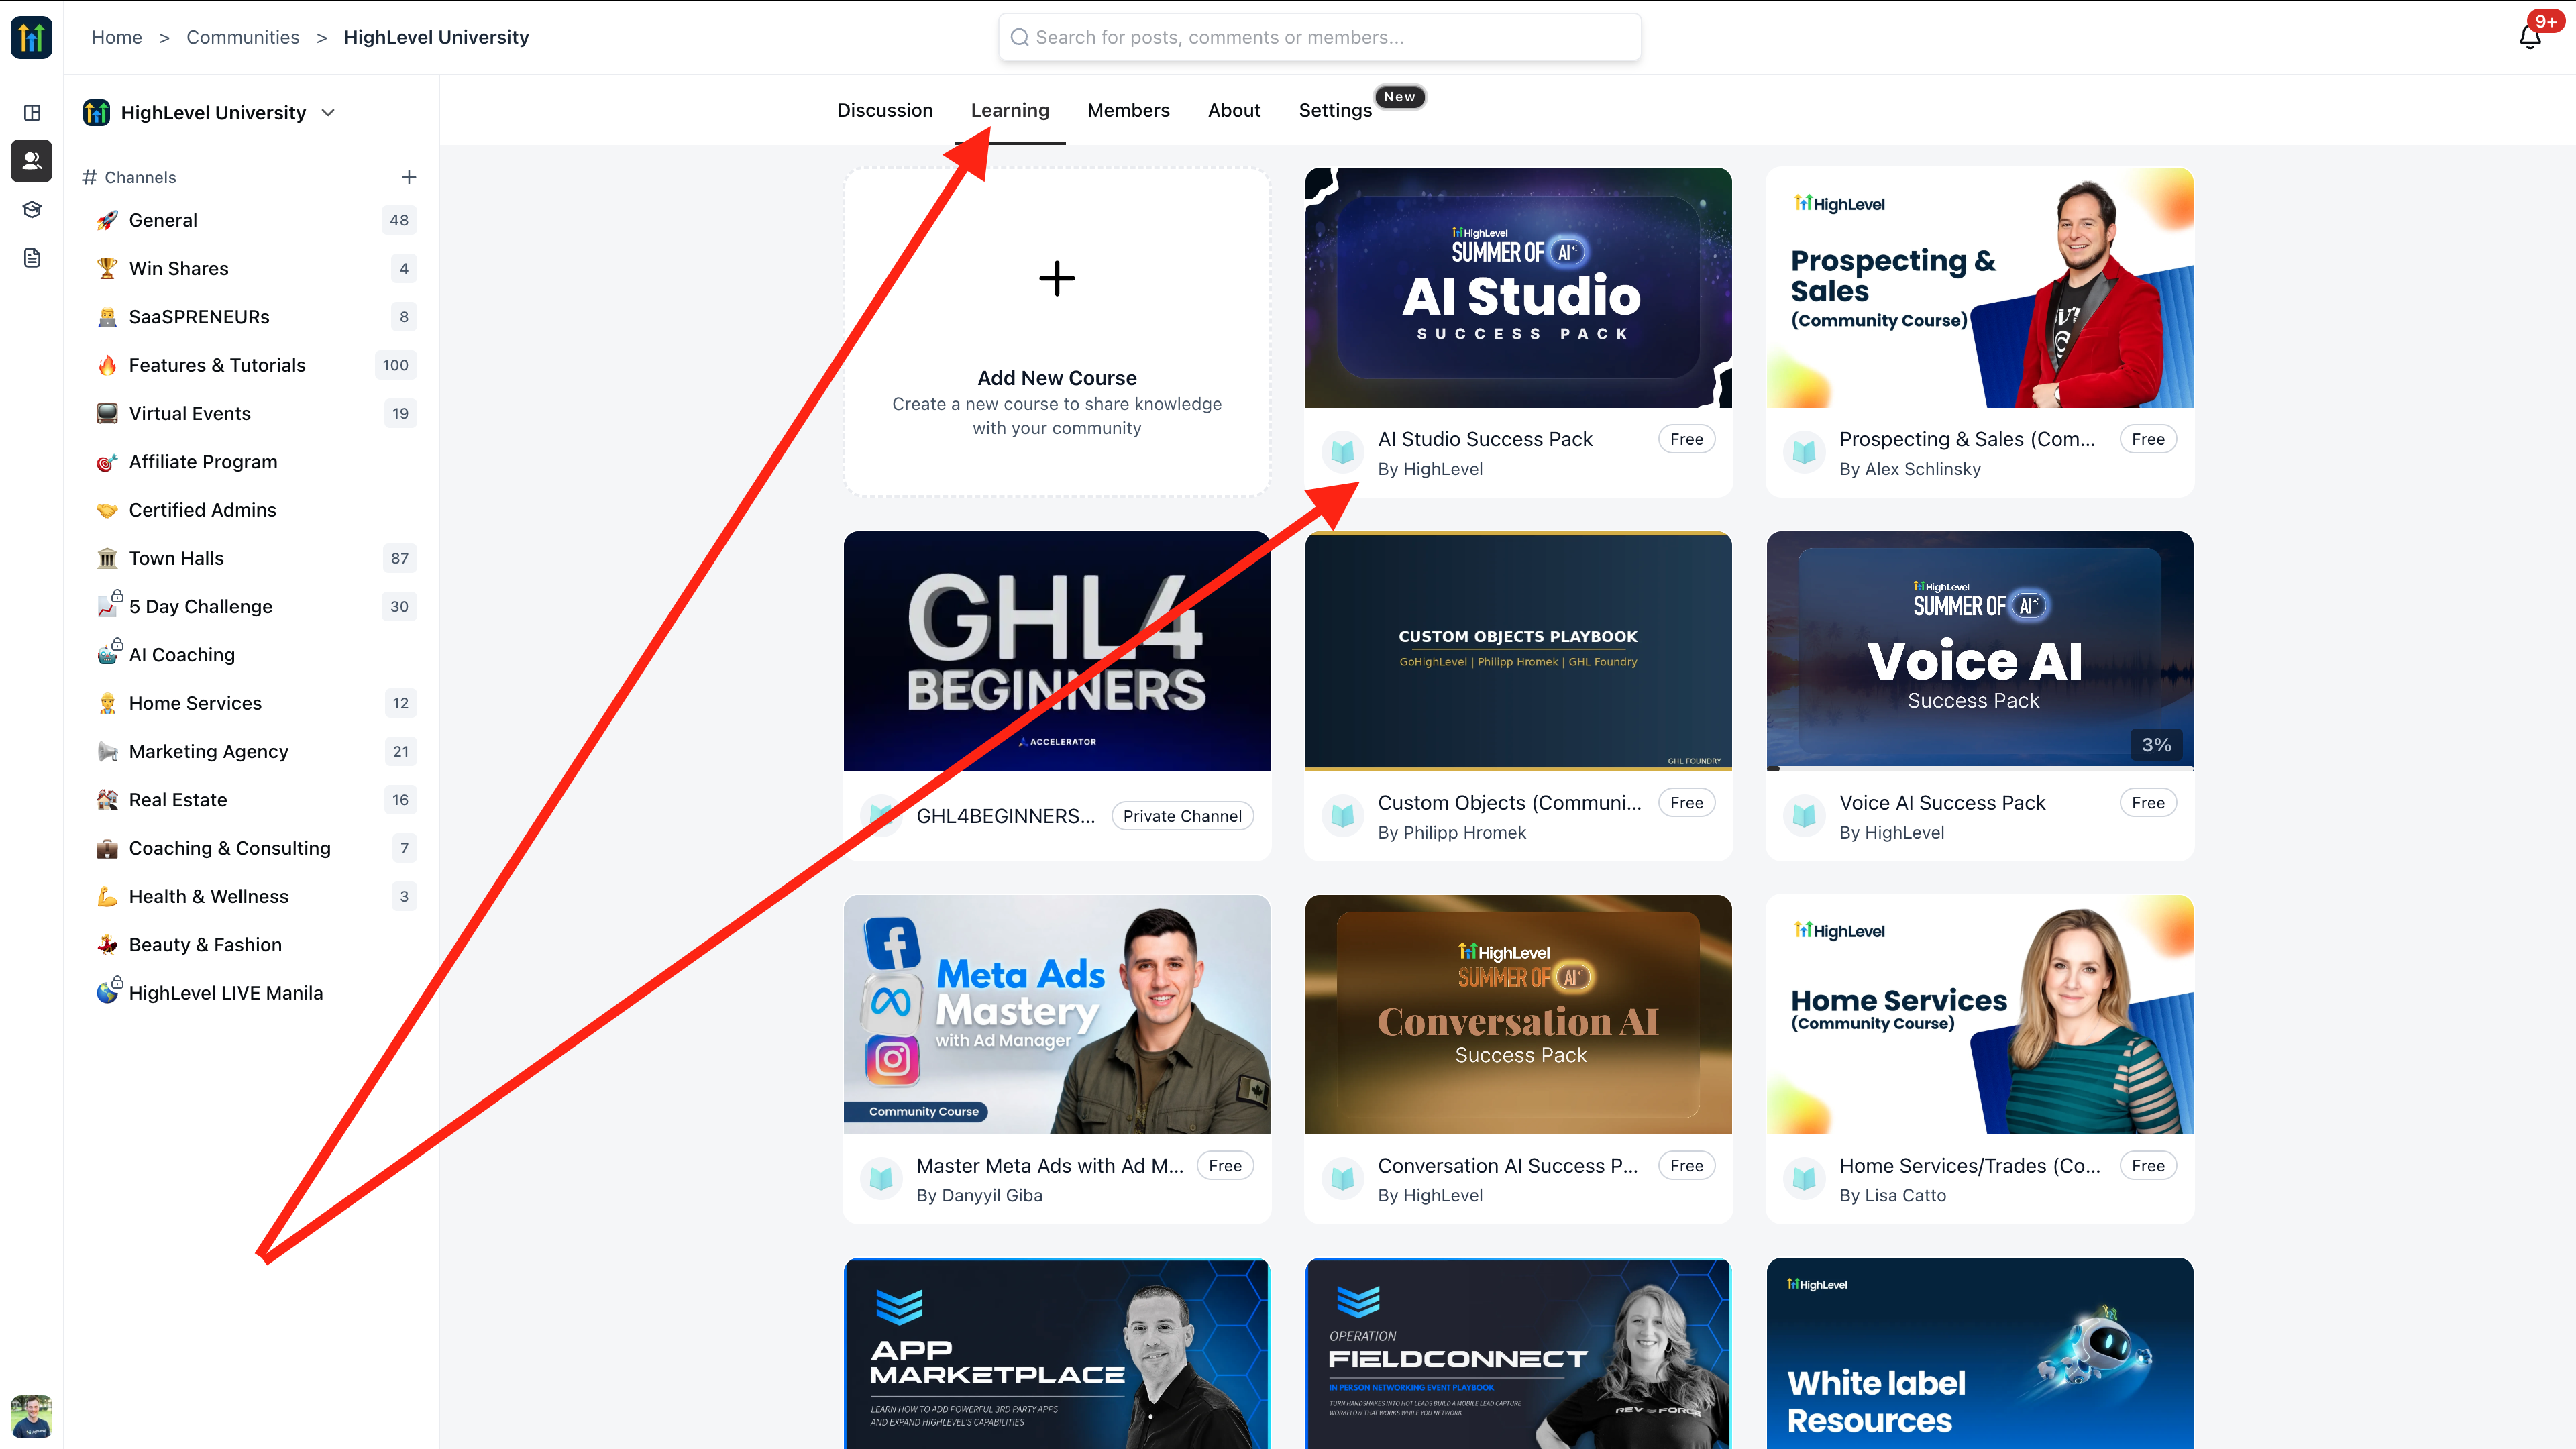Screen dimensions: 2576x1449
Task: Click the search posts, comments or members field
Action: coord(1319,37)
